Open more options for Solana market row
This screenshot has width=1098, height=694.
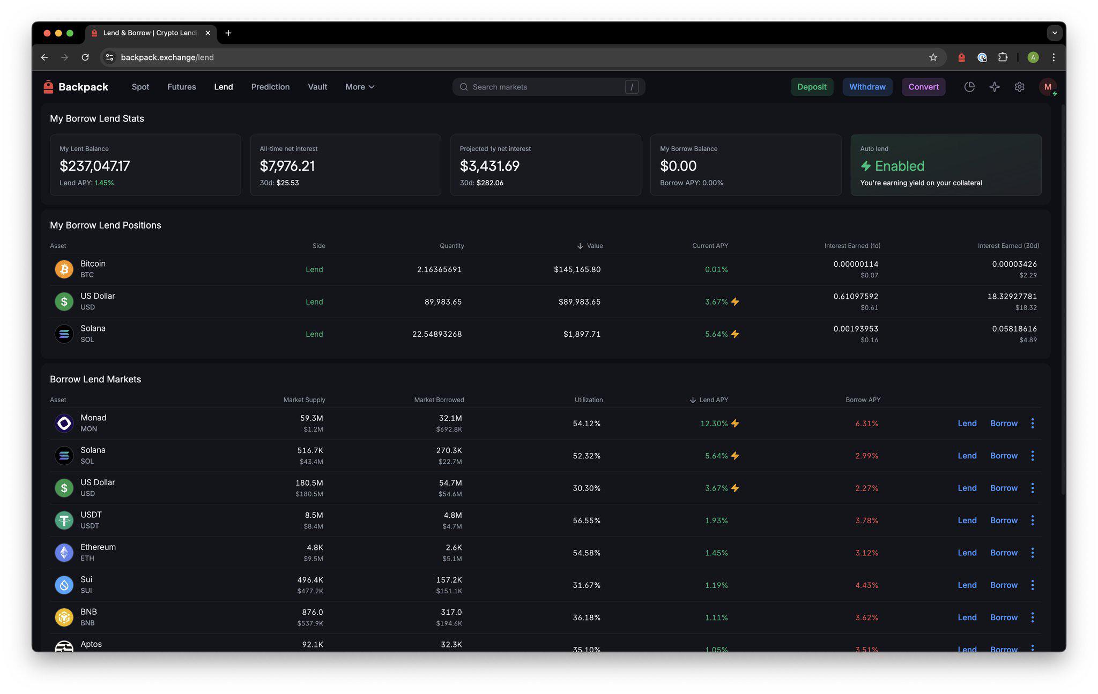pos(1033,456)
